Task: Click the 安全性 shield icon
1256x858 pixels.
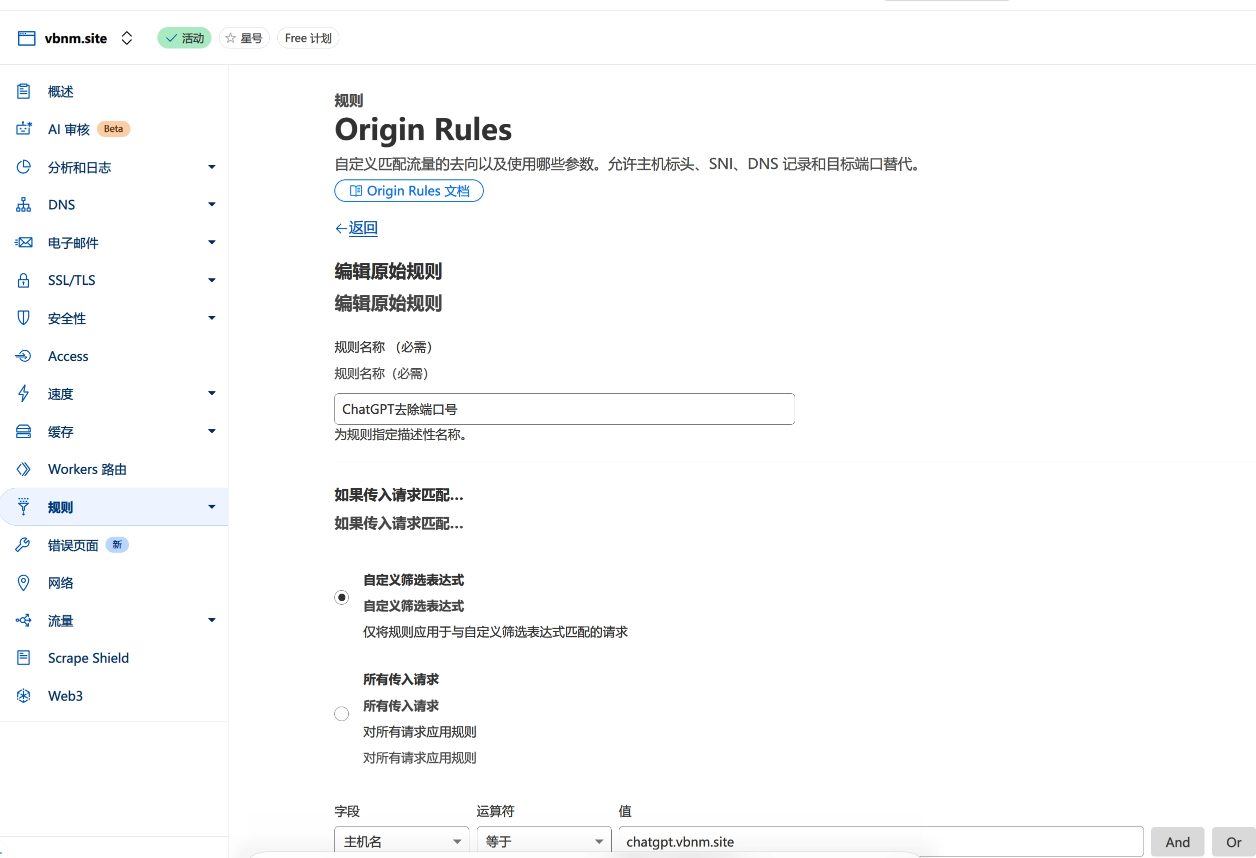Action: click(x=23, y=318)
